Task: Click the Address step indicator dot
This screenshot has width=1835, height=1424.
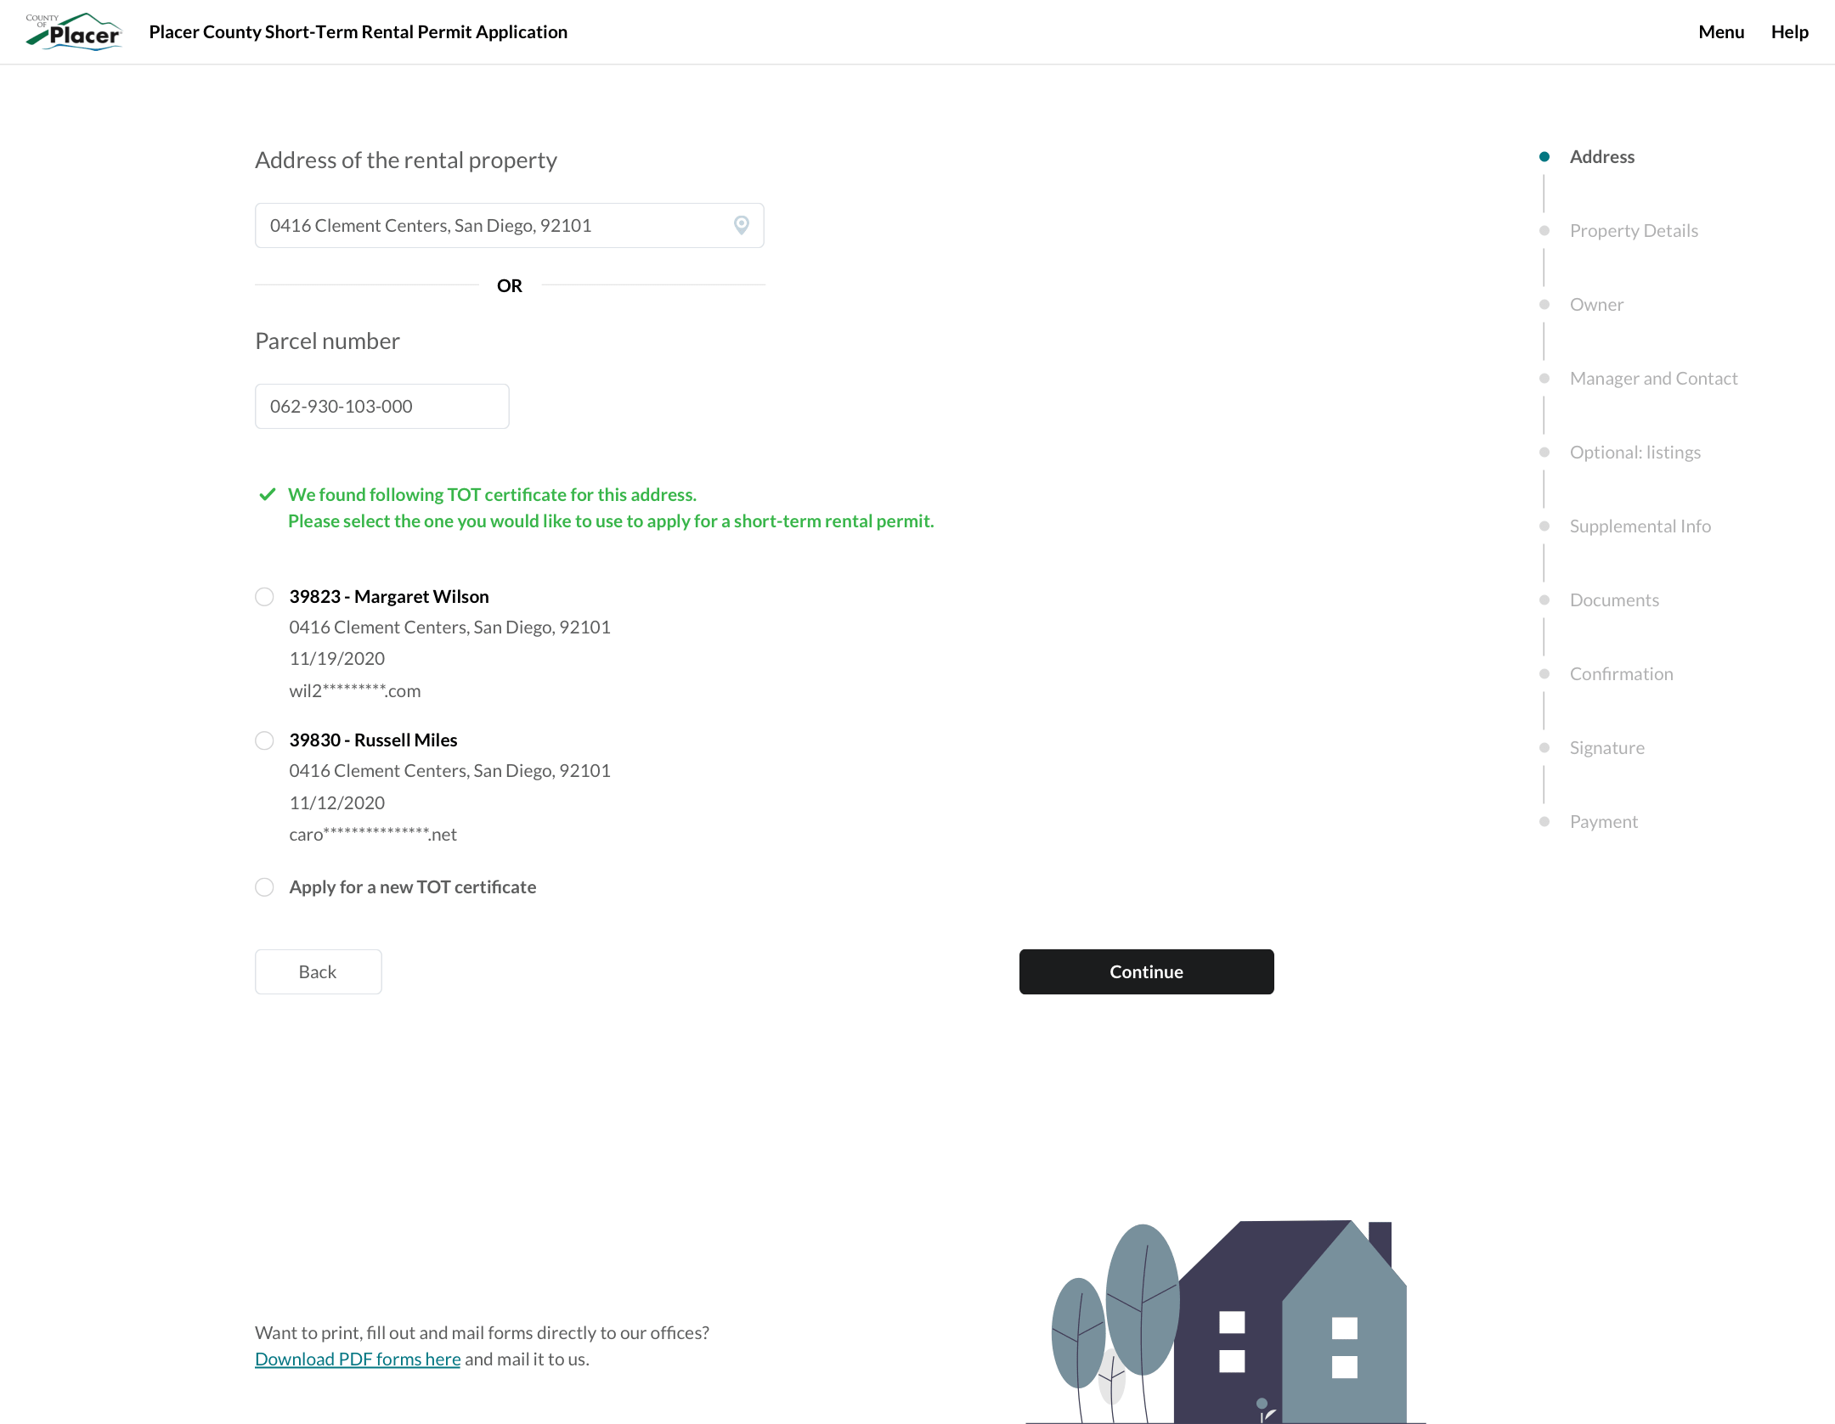Action: (1544, 156)
